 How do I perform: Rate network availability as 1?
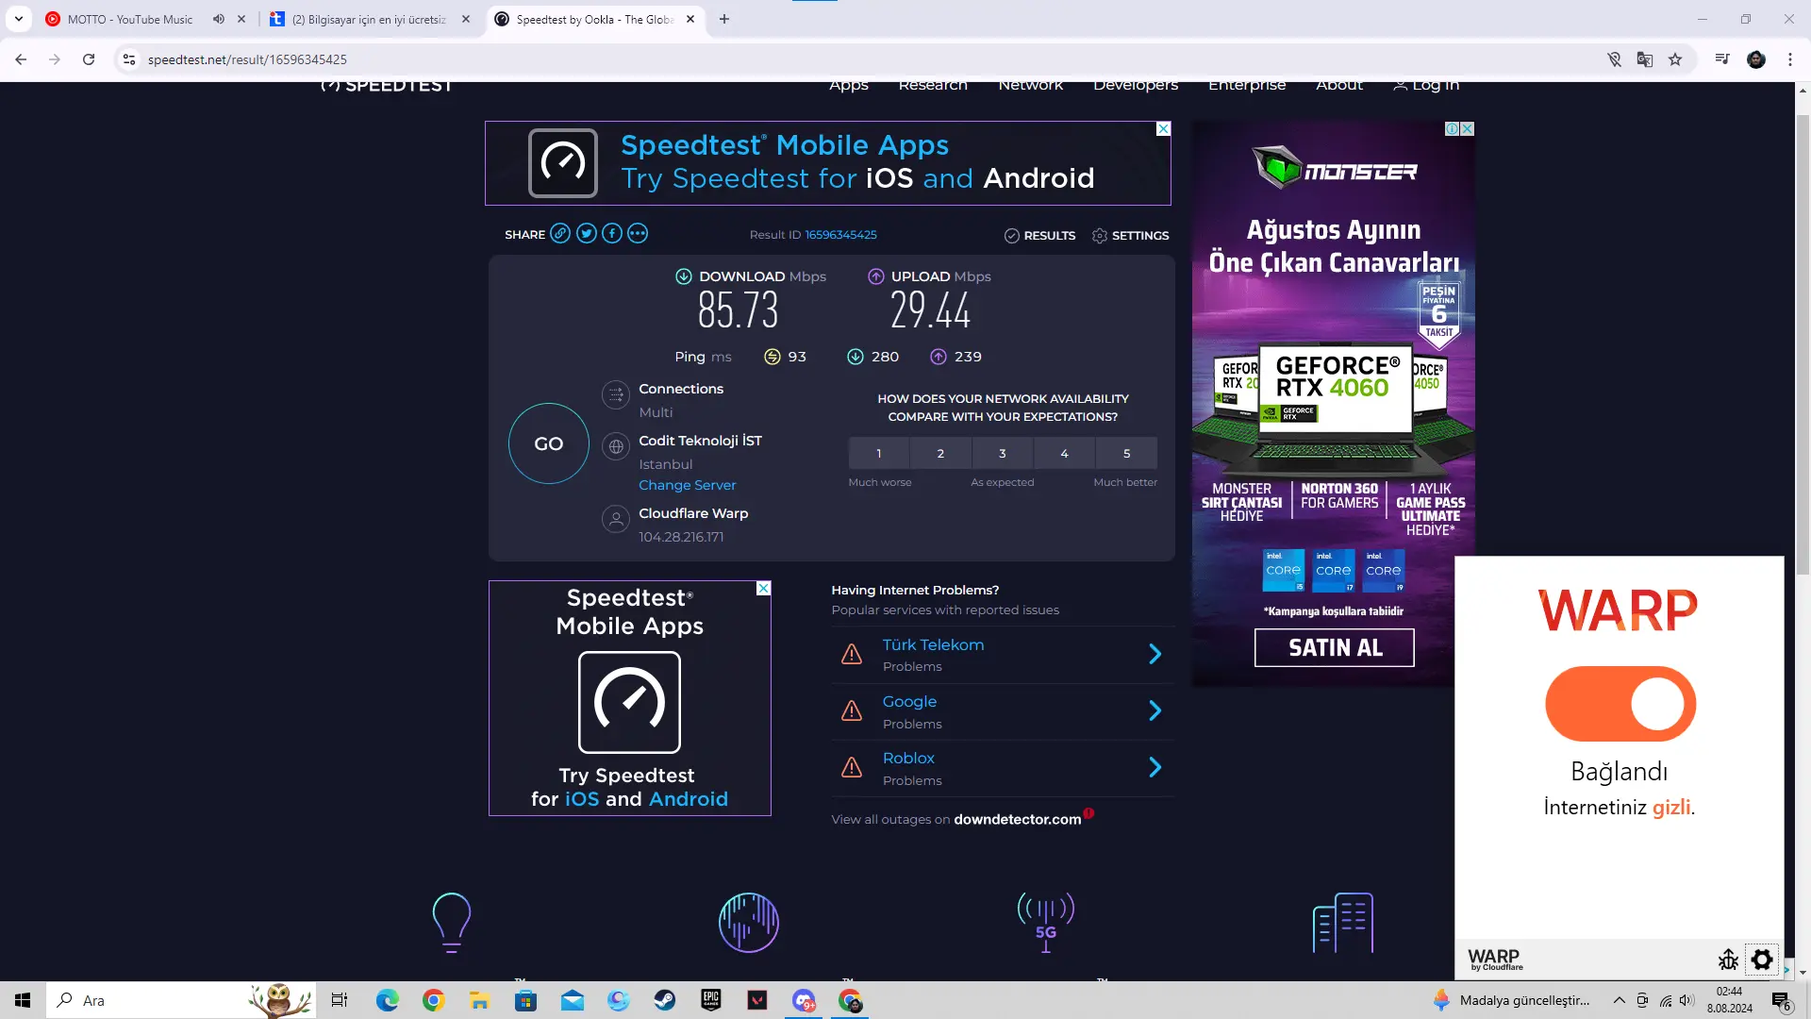879,453
